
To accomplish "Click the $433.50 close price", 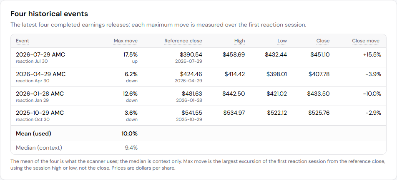I will click(x=319, y=94).
